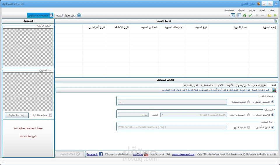
Task: Open the www.dreamsoft.ps link
Action: pyautogui.click(x=183, y=154)
